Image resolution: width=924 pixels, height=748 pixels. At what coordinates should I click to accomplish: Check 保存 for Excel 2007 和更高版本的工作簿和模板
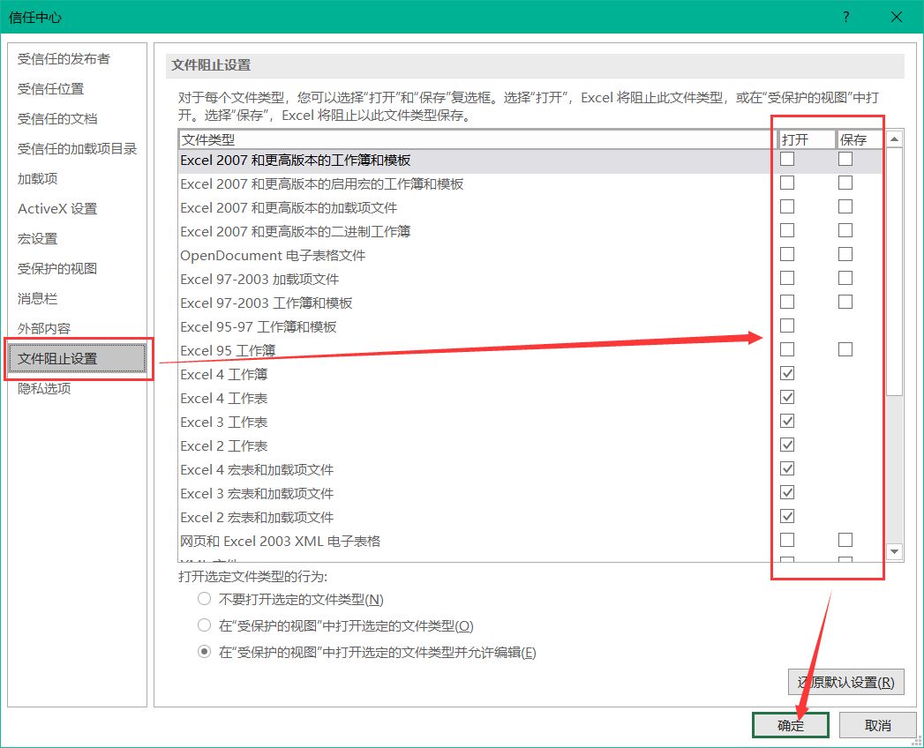coord(845,159)
